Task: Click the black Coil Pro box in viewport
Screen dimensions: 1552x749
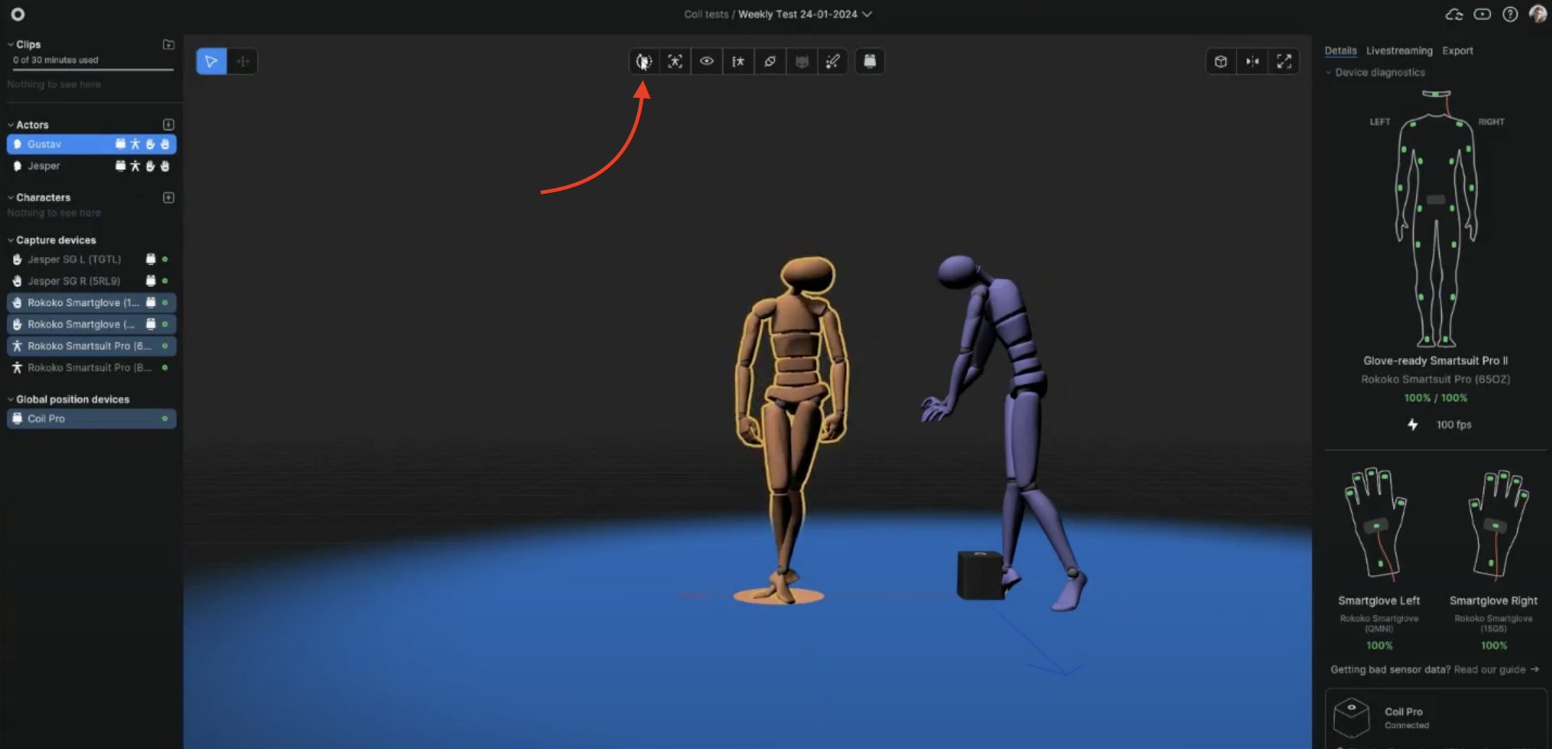Action: (x=980, y=575)
